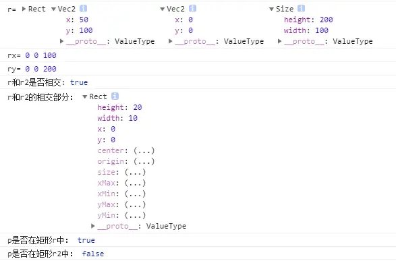Image resolution: width=396 pixels, height=261 pixels.
Task: Select Size height value 200
Action: (x=327, y=20)
